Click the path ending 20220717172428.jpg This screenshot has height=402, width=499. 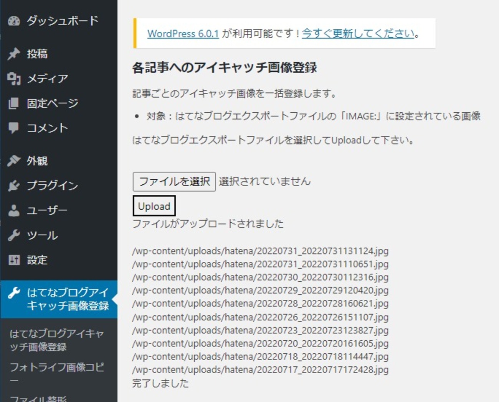(260, 370)
